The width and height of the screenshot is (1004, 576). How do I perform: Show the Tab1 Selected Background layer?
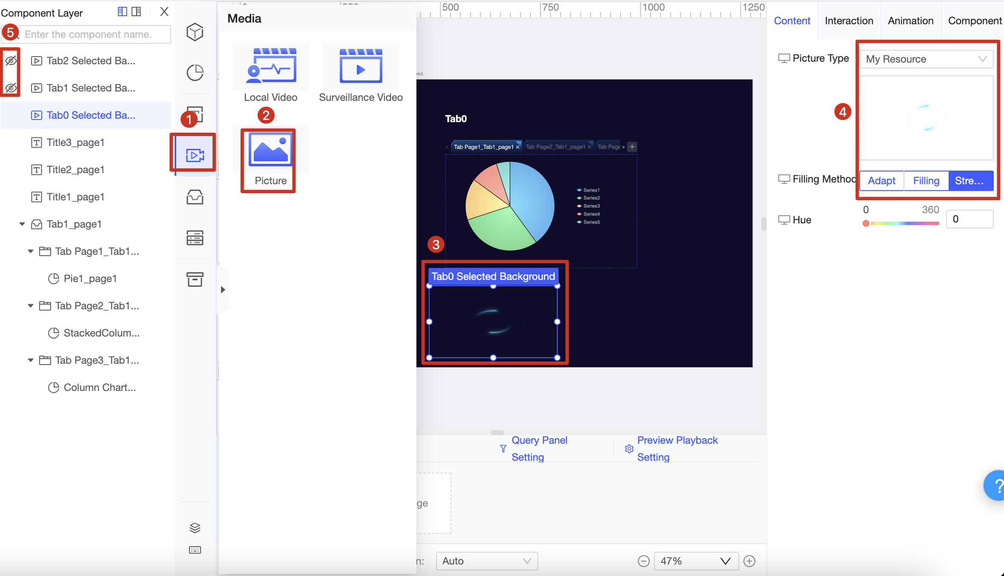tap(10, 88)
